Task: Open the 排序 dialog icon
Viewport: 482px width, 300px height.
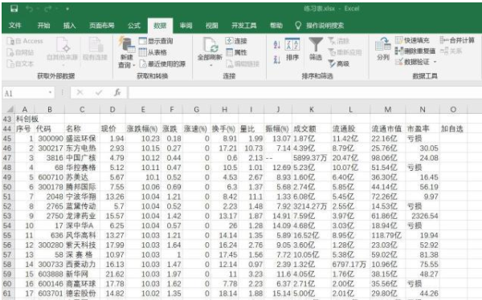Action: (x=292, y=49)
